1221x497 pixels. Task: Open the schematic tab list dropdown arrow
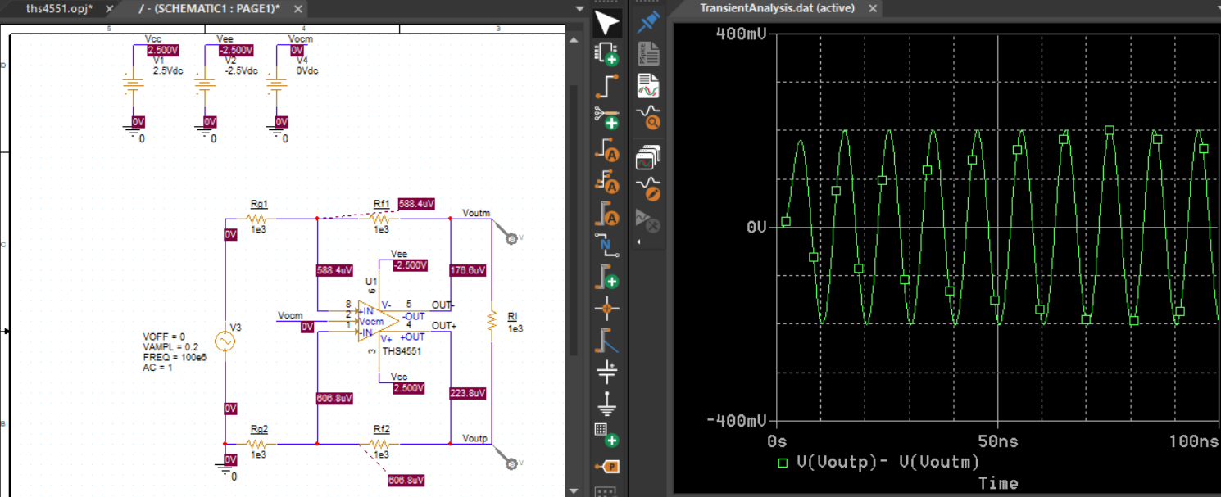tap(579, 9)
